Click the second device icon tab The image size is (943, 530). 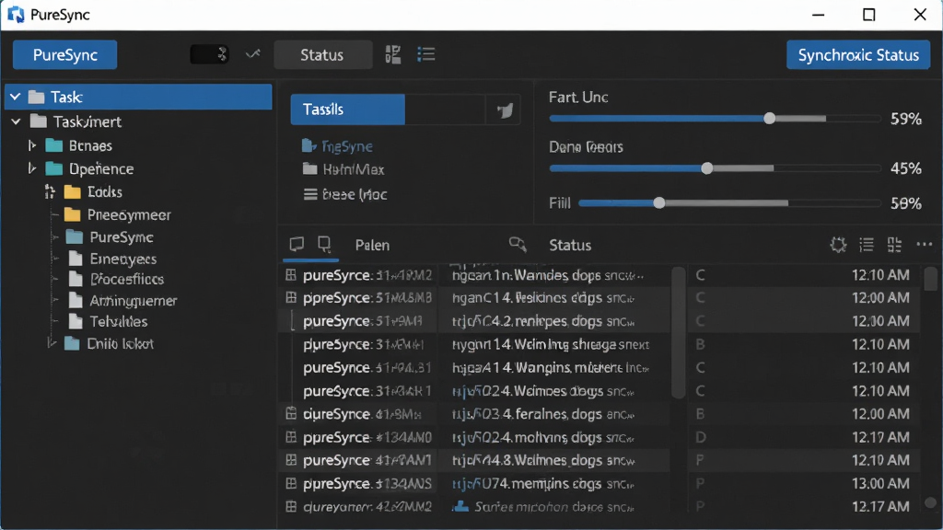[324, 244]
